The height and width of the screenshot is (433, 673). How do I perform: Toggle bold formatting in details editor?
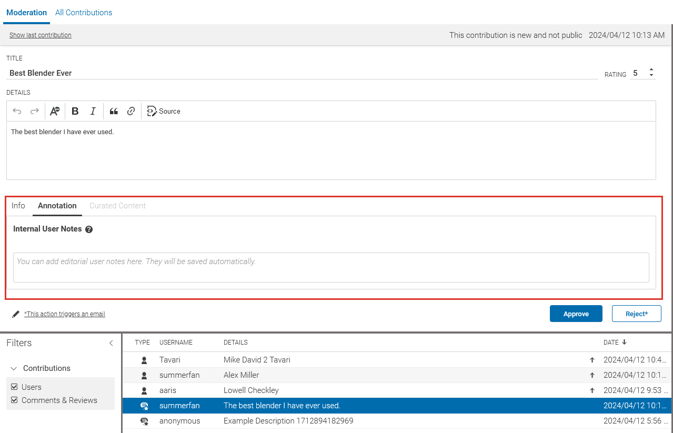click(x=75, y=111)
